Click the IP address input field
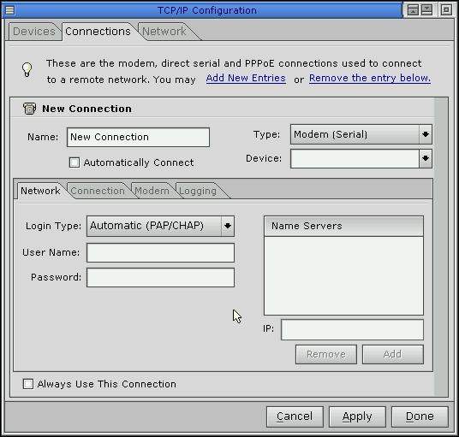 [352, 330]
